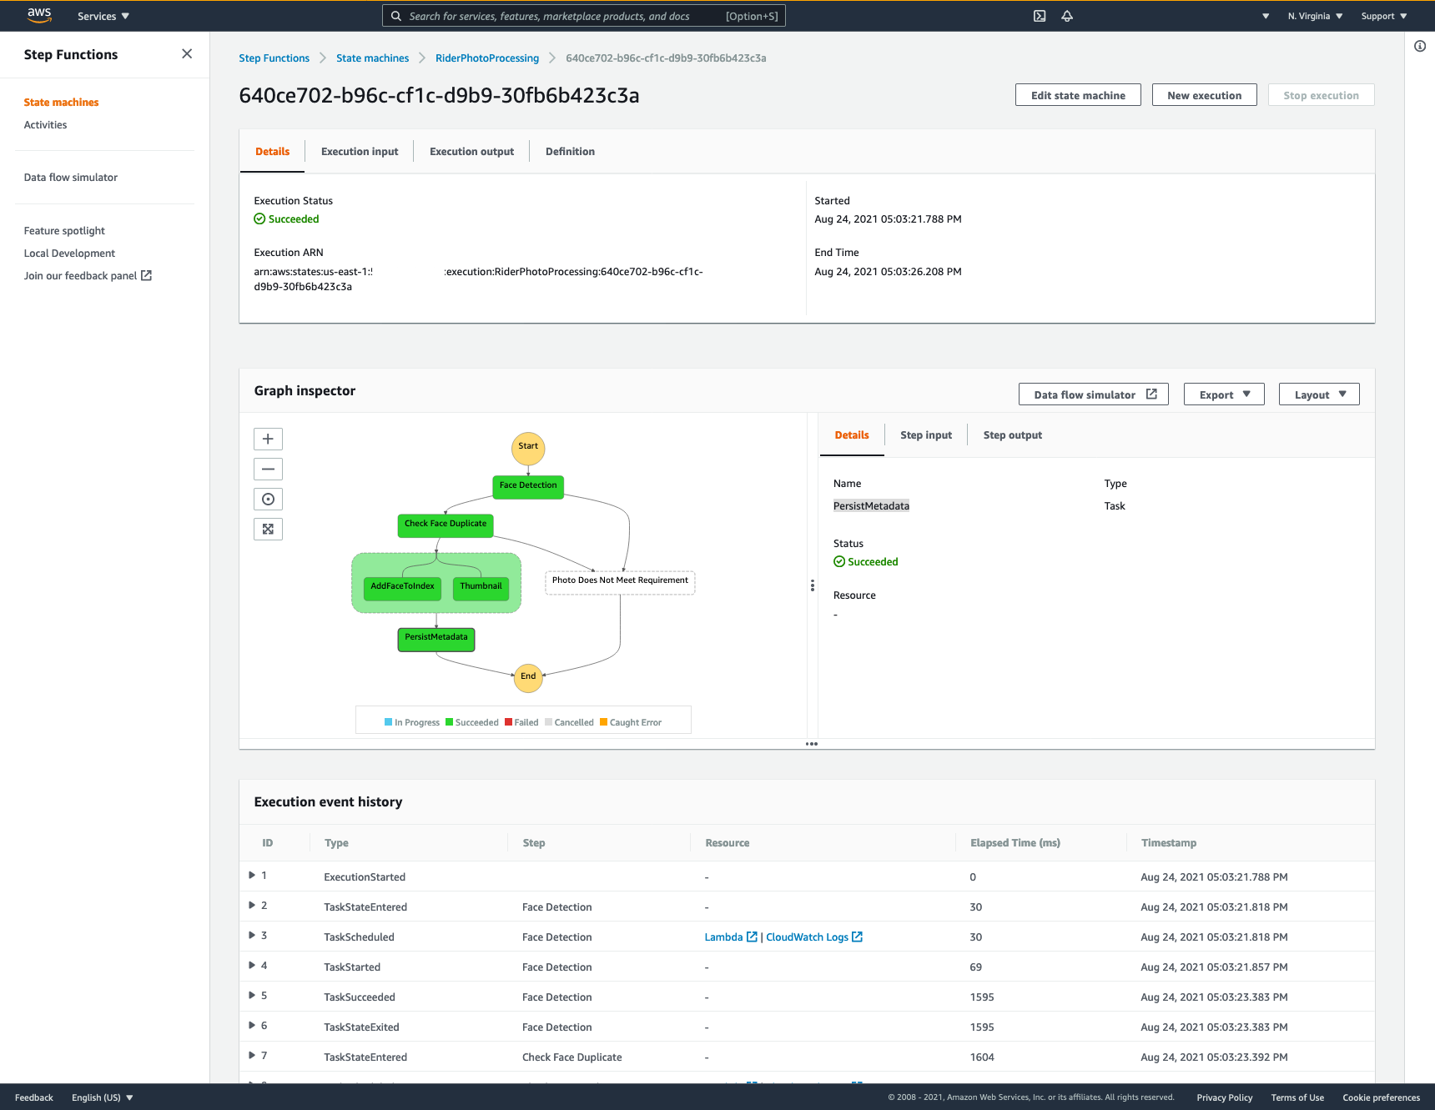
Task: Open the Export dropdown
Action: 1224,394
